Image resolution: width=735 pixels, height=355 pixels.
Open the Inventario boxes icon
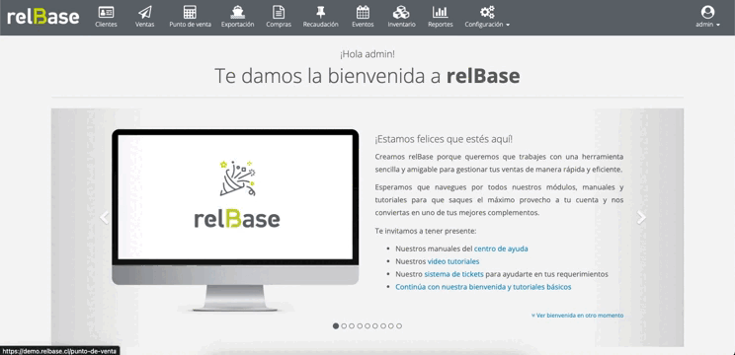[x=401, y=12]
